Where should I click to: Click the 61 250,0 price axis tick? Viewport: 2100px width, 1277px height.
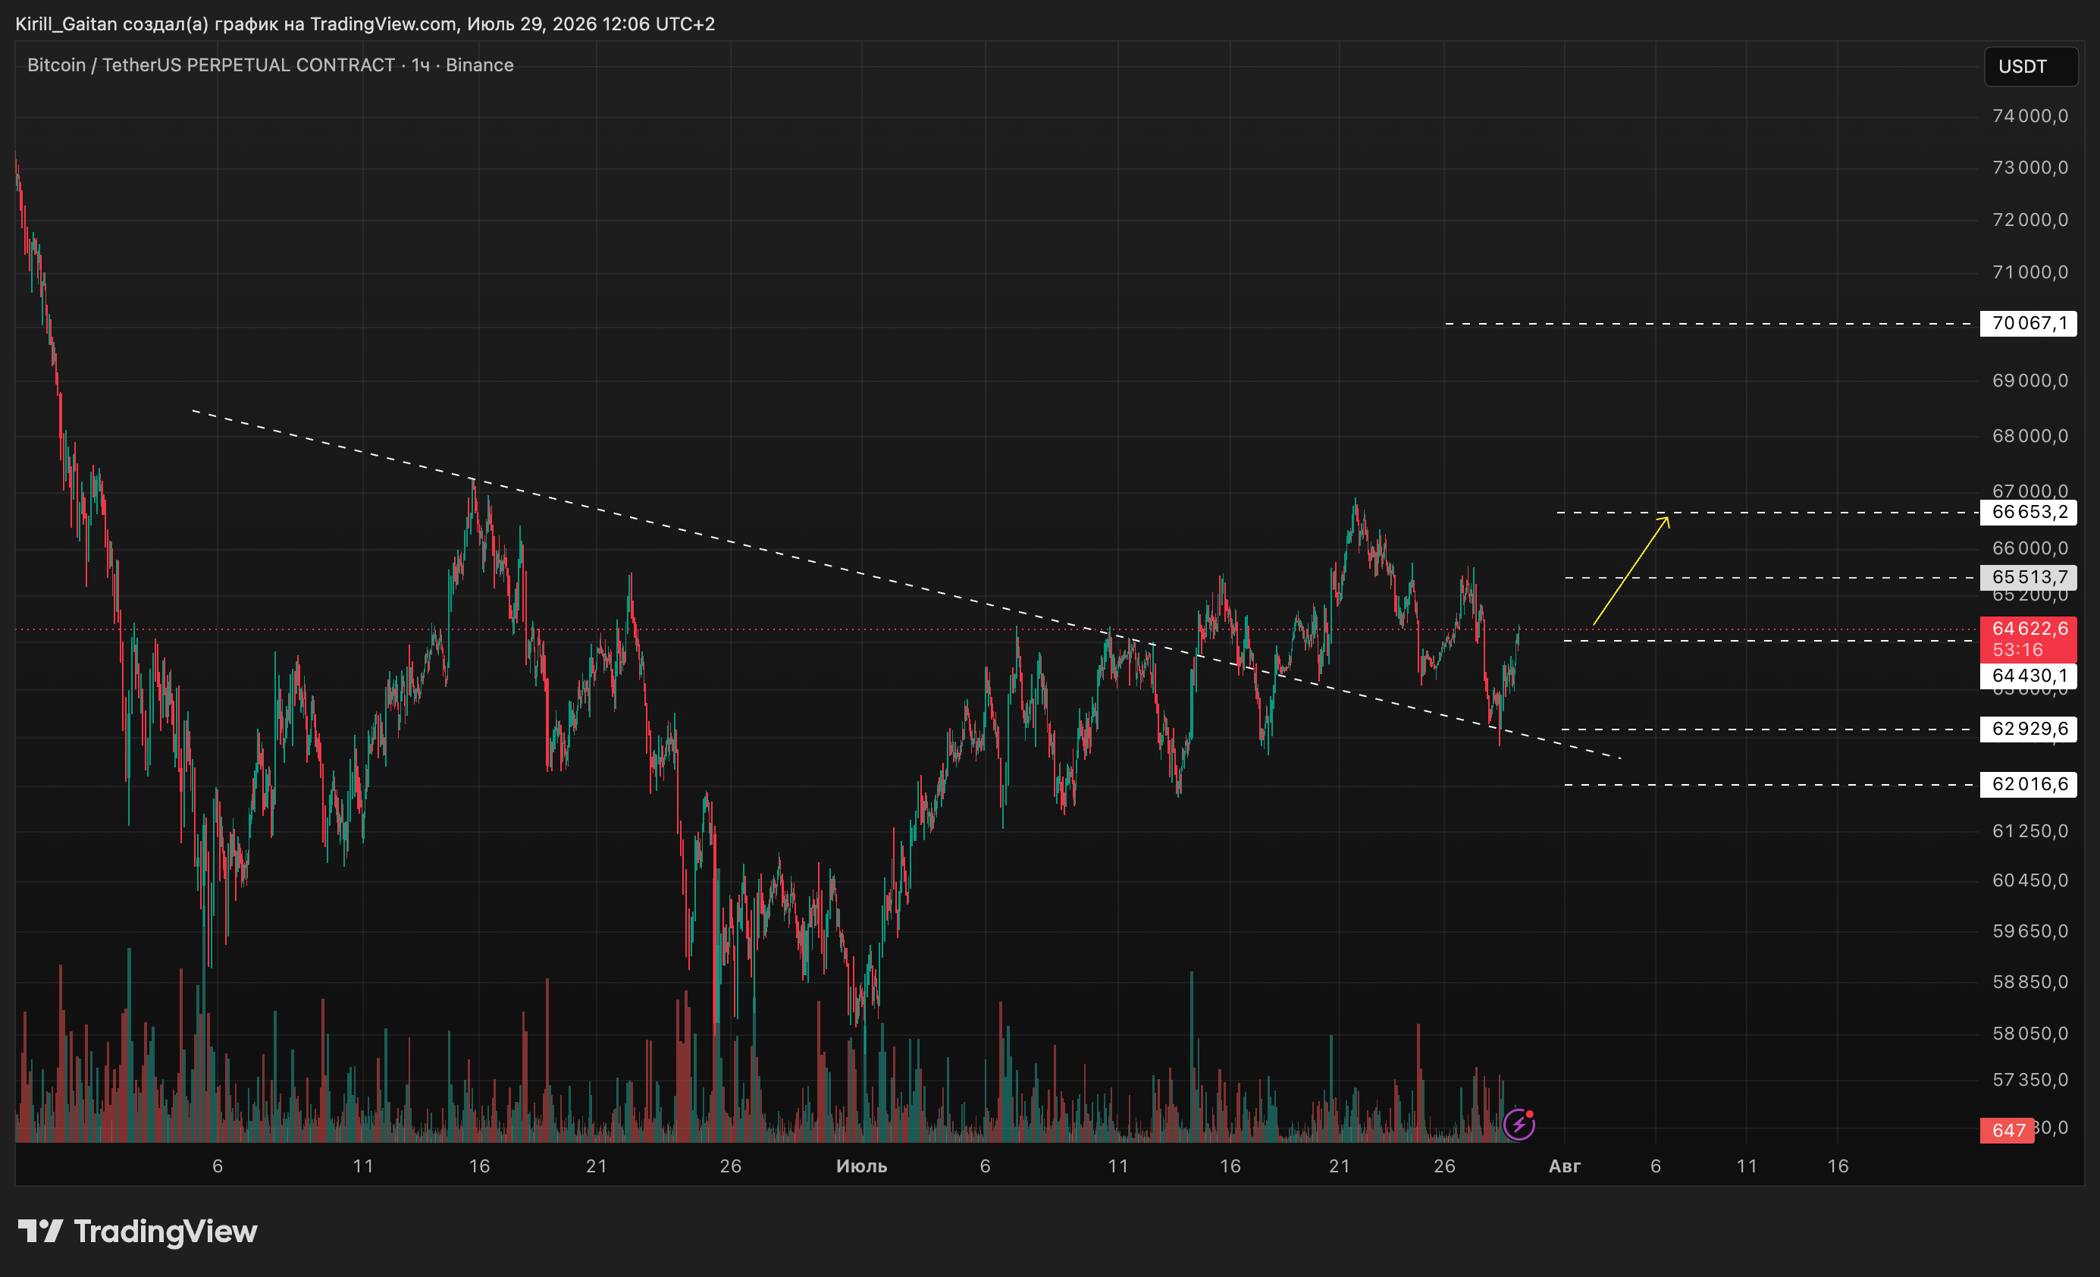(x=2029, y=830)
